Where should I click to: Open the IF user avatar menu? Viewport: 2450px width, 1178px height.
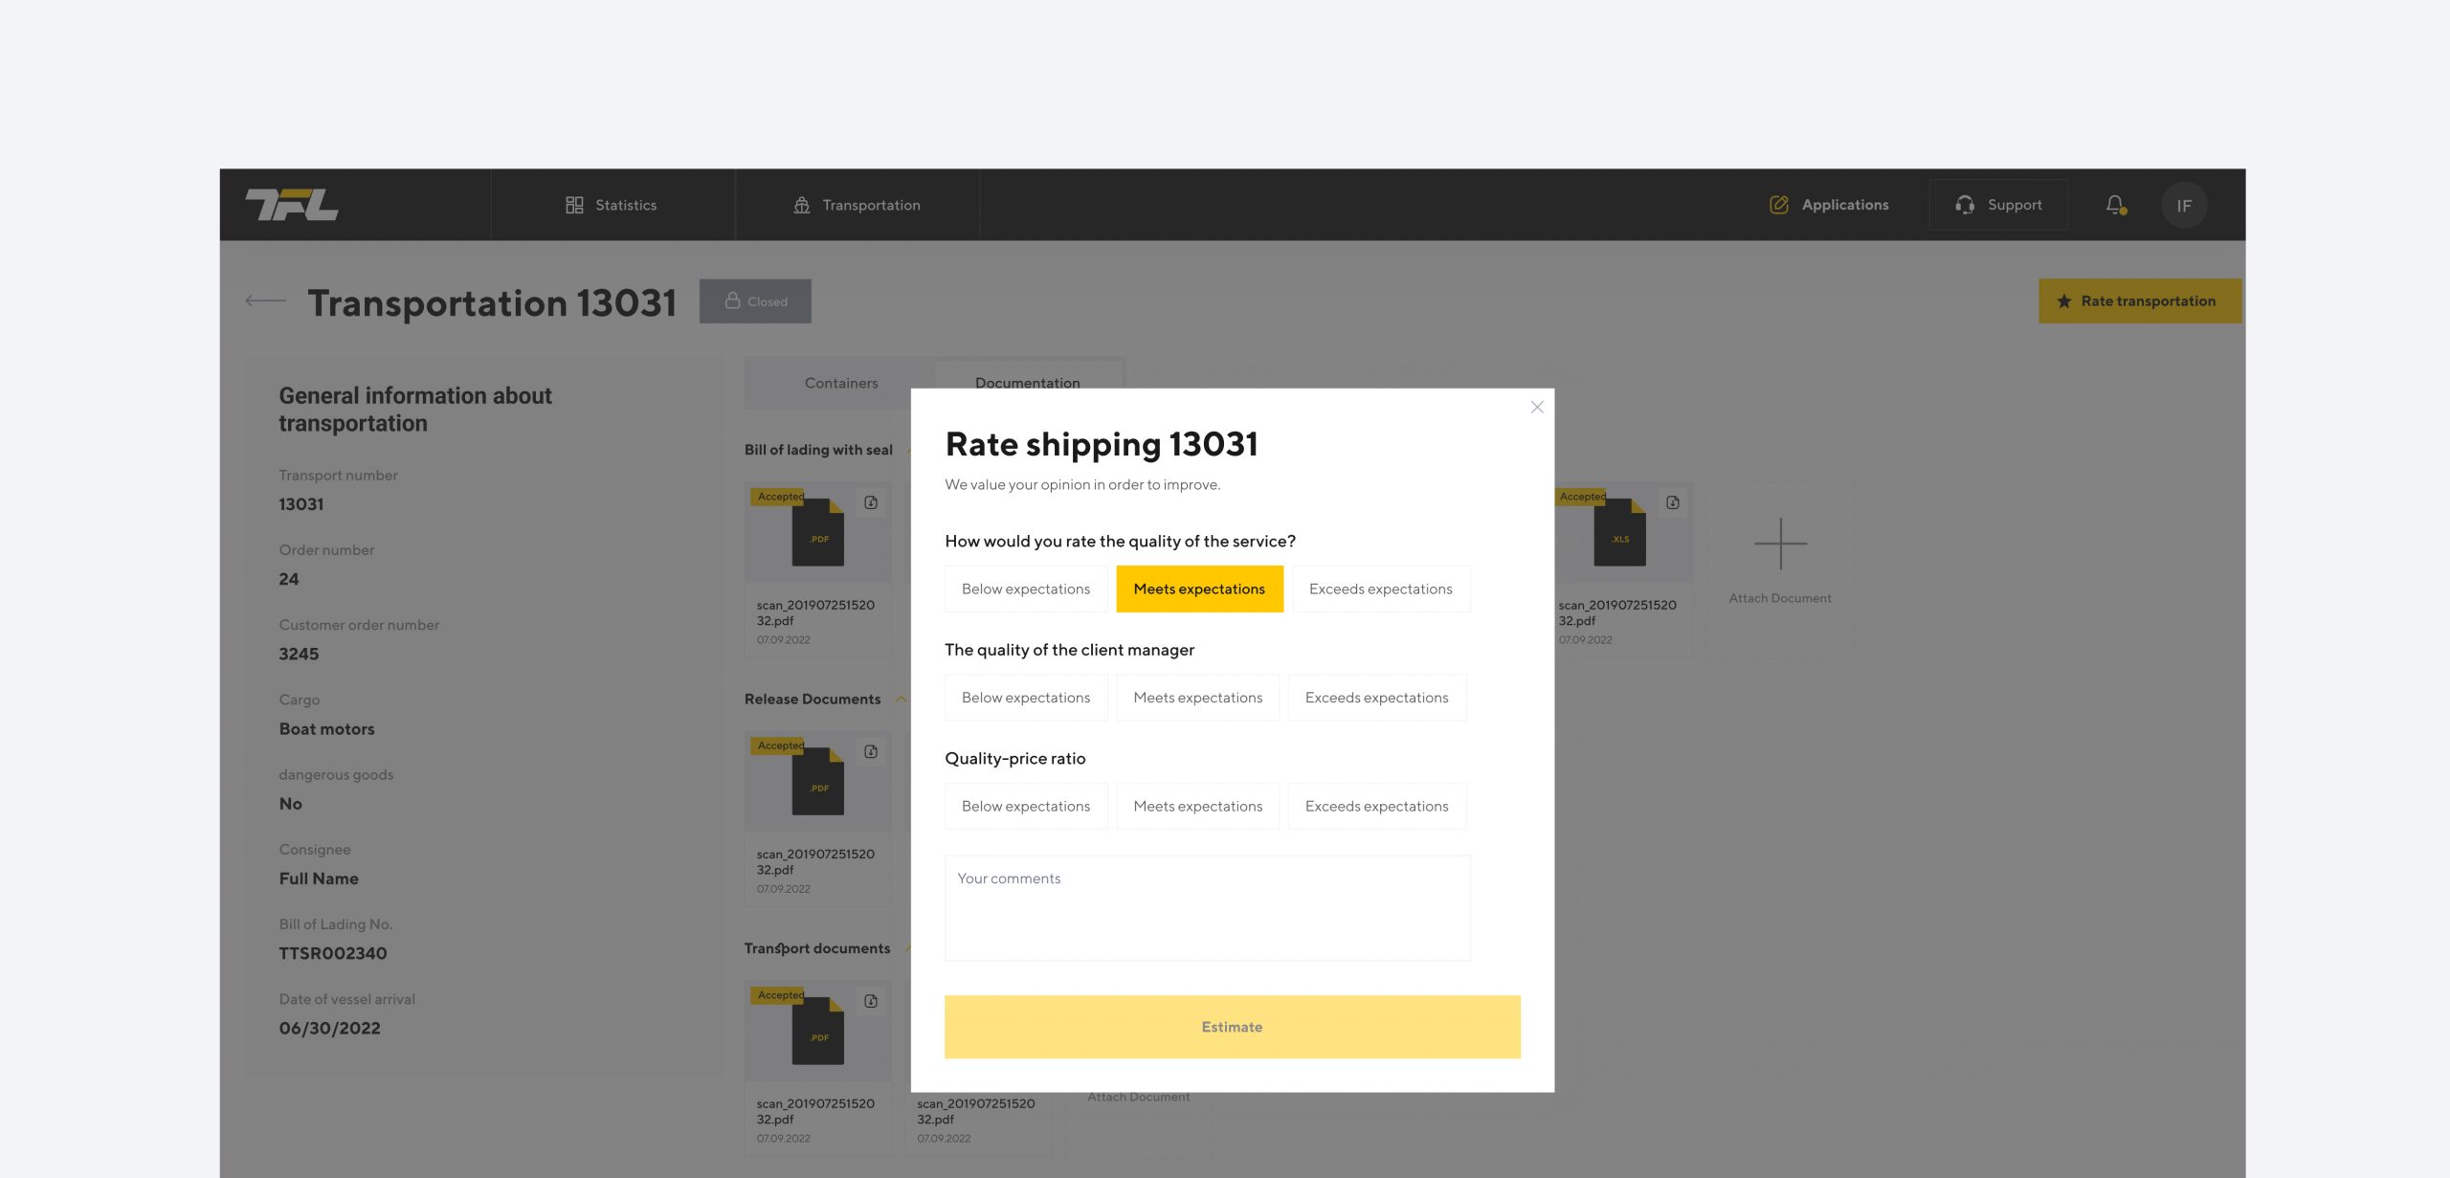point(2184,205)
